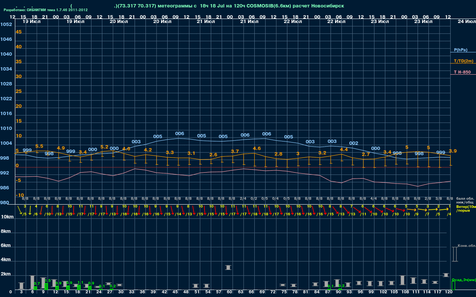The height and width of the screenshot is (297, 476).
Task: Click the 99 hour label on bottom axis
Action: click(x=371, y=292)
